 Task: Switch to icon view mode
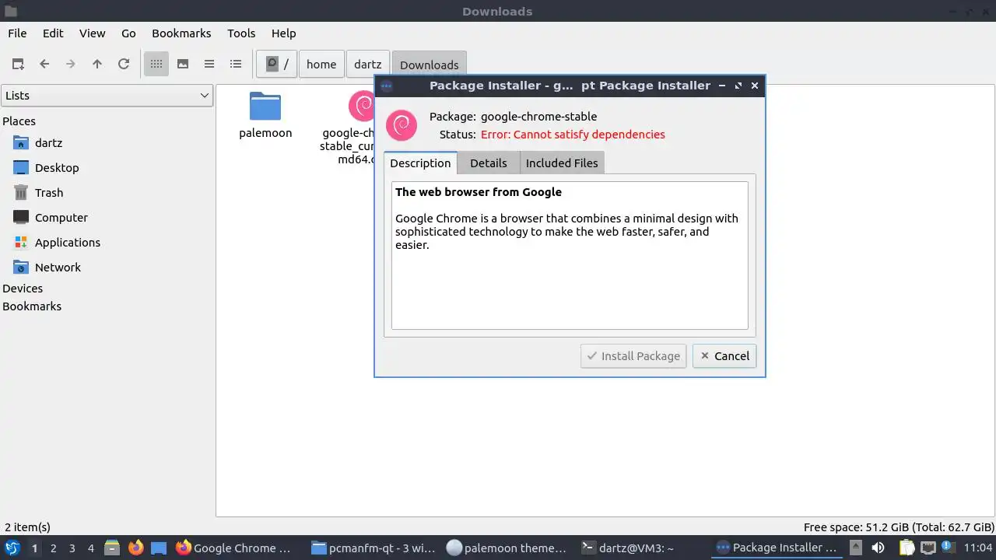click(156, 64)
